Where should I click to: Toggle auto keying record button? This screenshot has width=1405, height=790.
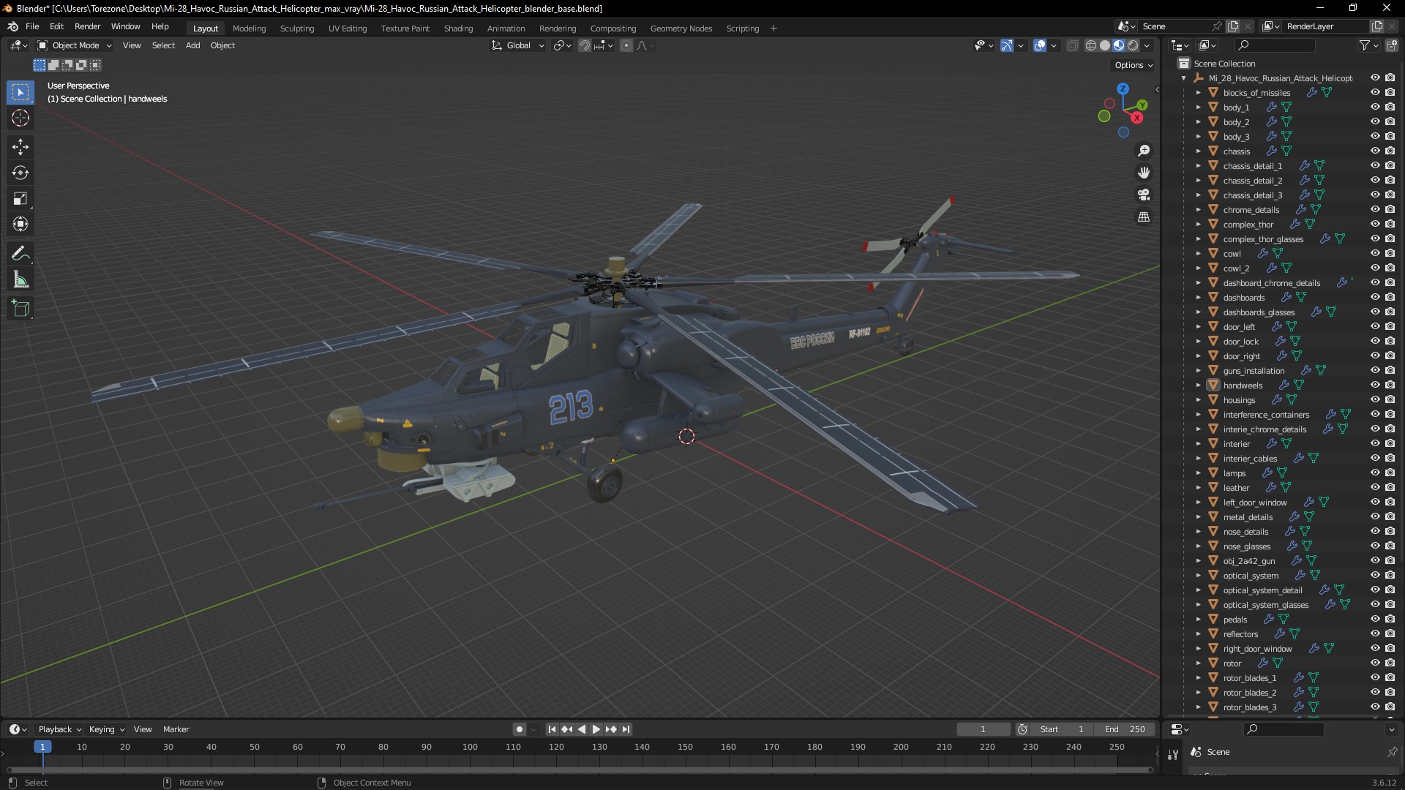[519, 729]
